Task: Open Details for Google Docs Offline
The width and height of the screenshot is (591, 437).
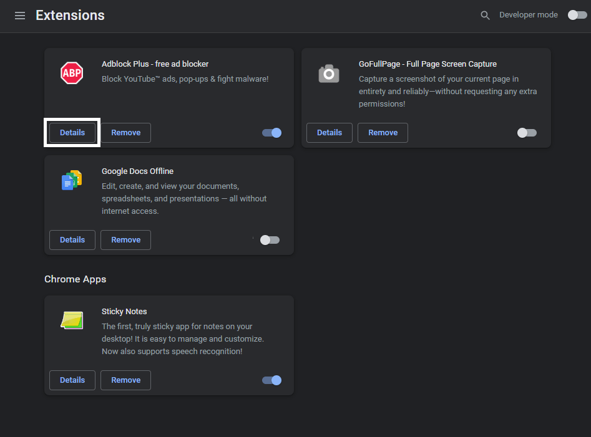Action: click(x=72, y=240)
